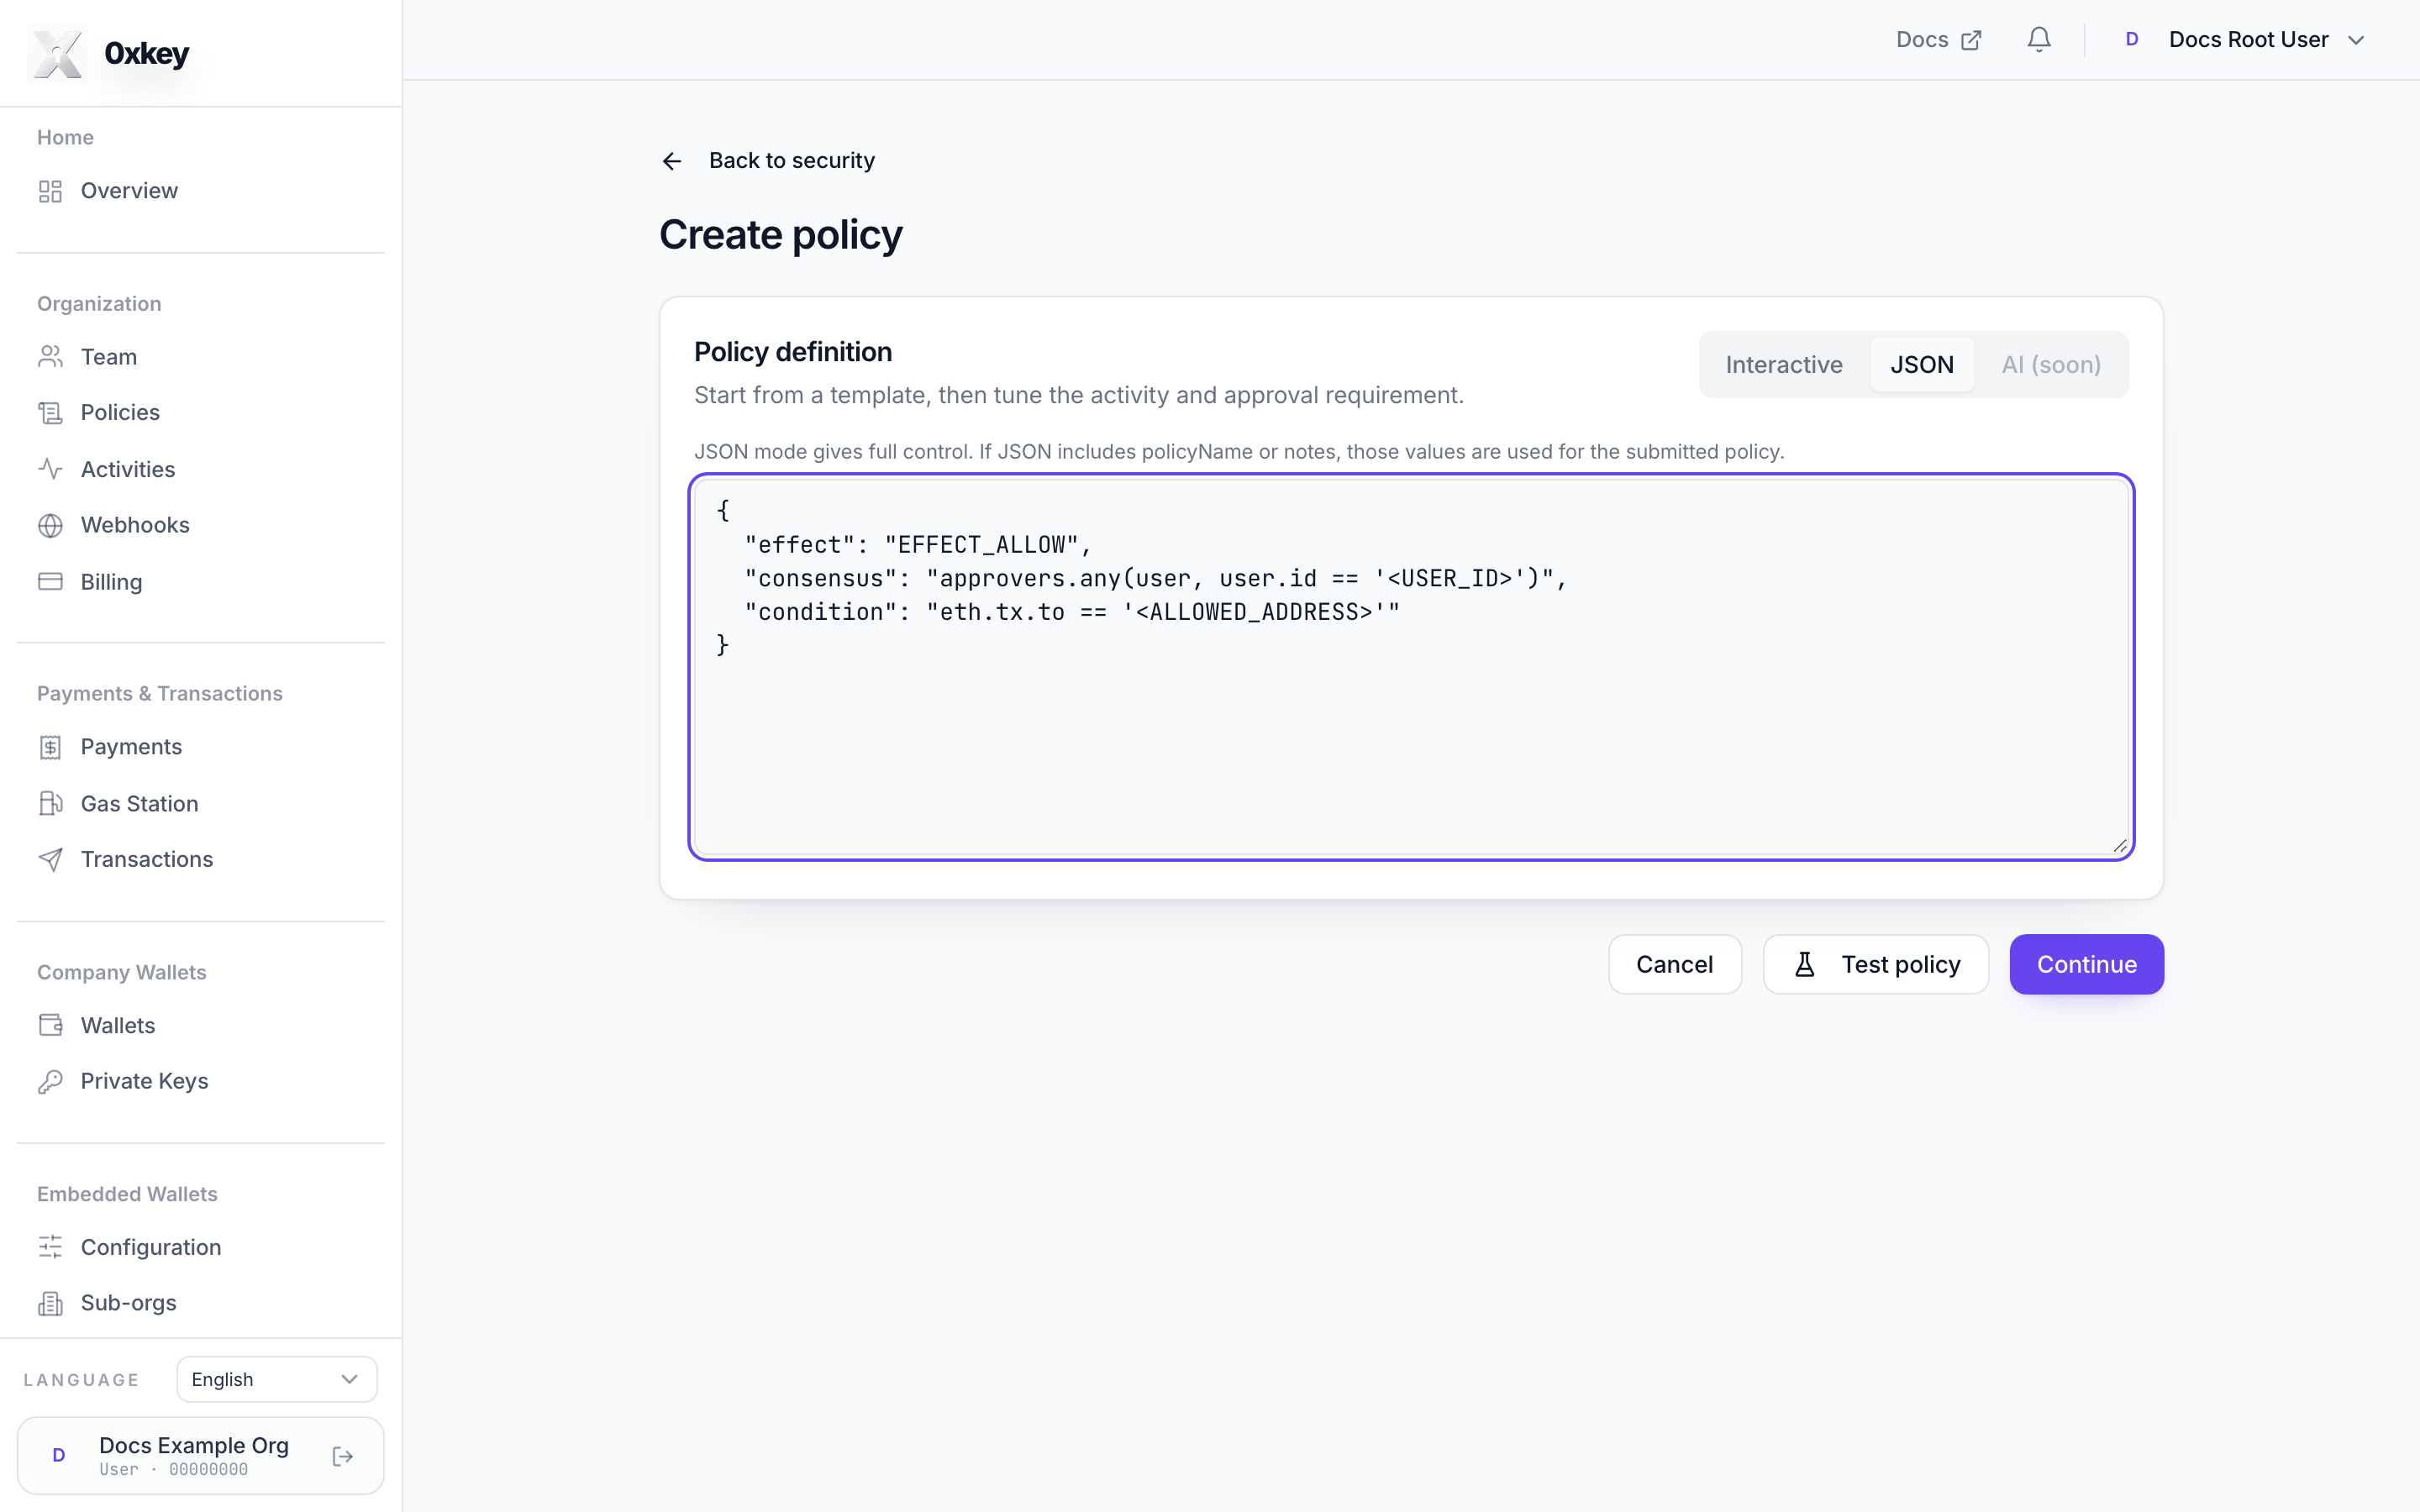Click the "consensus" line in JSON

[x=1155, y=578]
